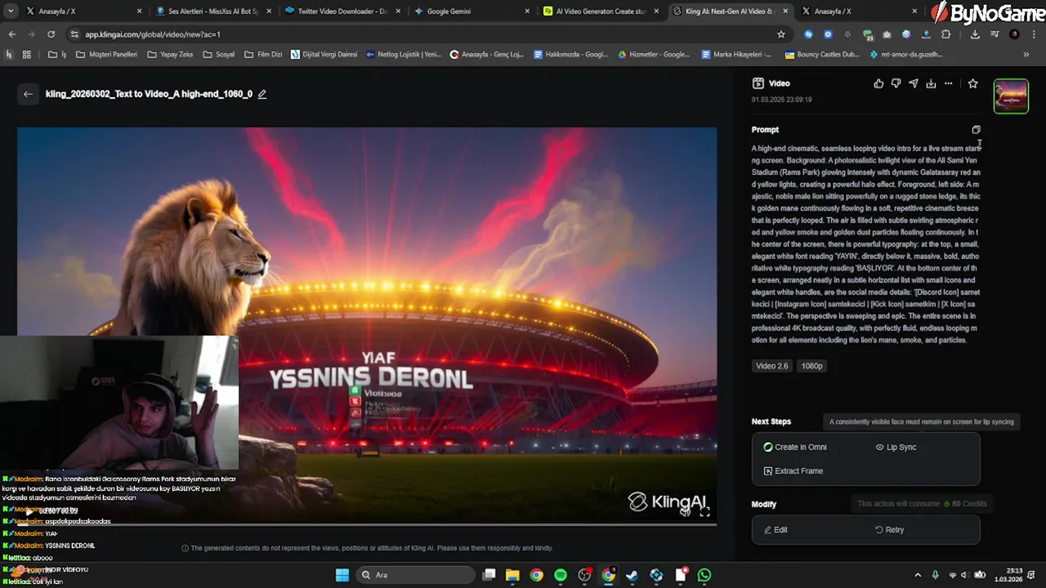The width and height of the screenshot is (1046, 588).
Task: Open the Müşteri Panelleri bookmark folder
Action: tap(107, 55)
